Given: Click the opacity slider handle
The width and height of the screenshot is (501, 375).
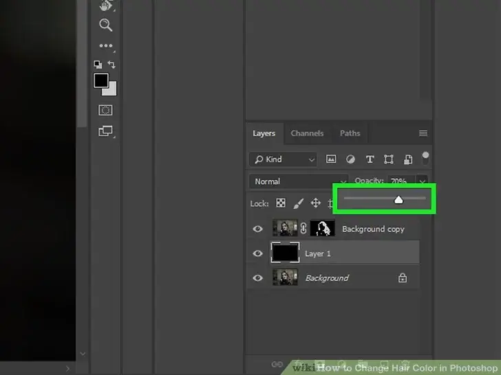Looking at the screenshot, I should [398, 200].
